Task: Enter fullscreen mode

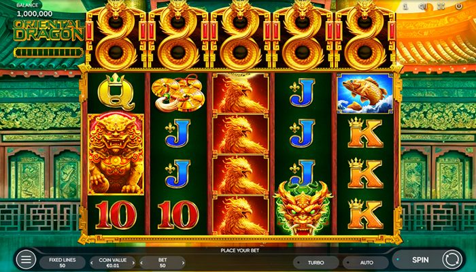Action: point(441,6)
